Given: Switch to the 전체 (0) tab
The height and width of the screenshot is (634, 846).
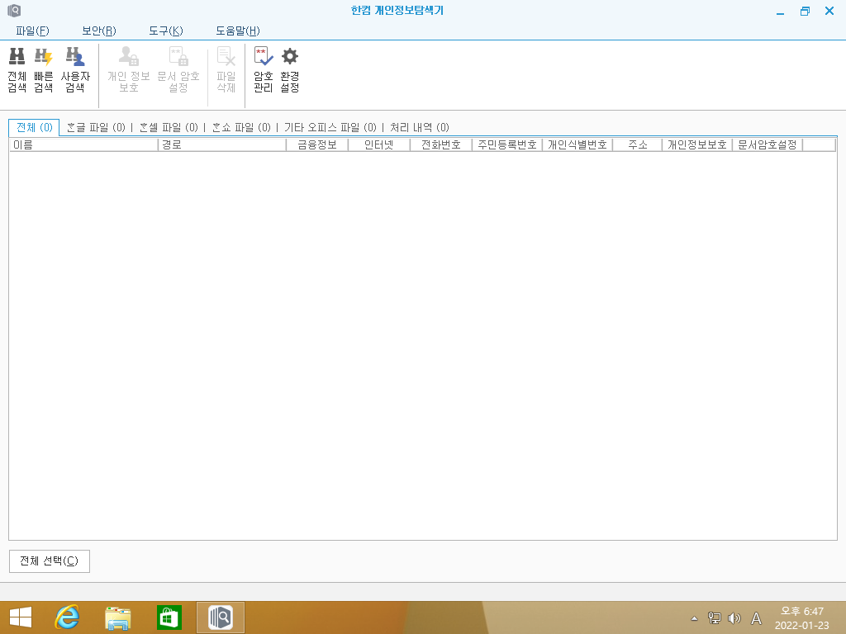Looking at the screenshot, I should pos(35,127).
